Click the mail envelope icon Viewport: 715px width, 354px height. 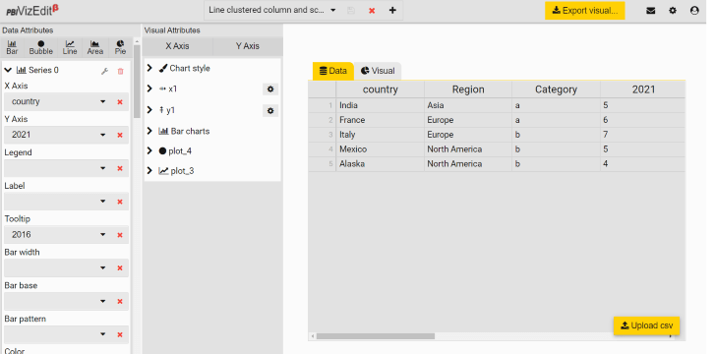(651, 11)
